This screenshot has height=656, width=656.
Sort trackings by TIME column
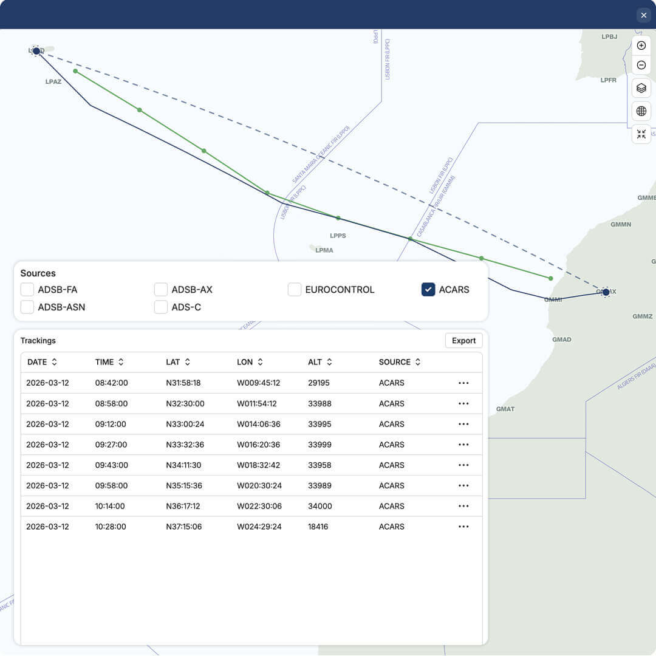click(109, 362)
